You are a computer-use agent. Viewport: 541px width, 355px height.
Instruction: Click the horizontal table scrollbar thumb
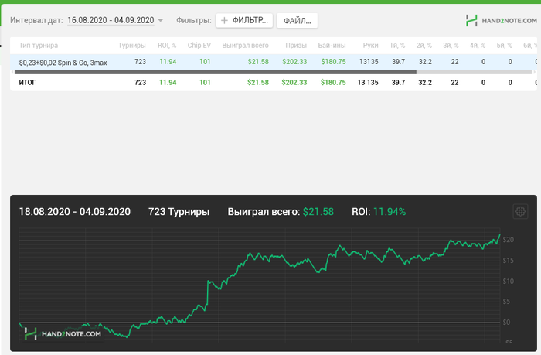216,72
